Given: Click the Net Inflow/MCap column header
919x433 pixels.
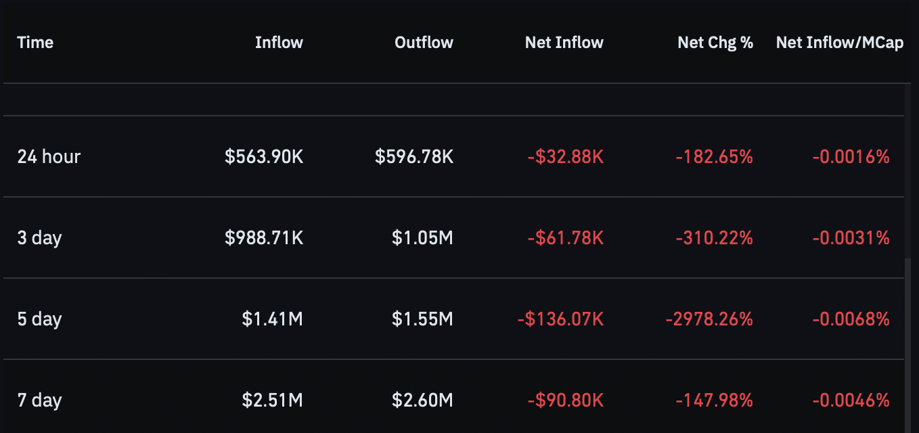Looking at the screenshot, I should [840, 43].
